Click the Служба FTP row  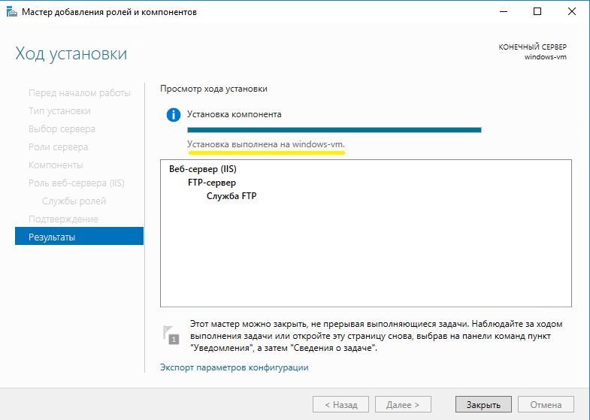(x=231, y=196)
